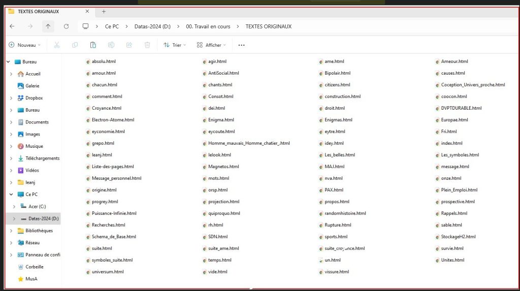Screen dimensions: 520x291
Task: Expand the Acer (C:) drive node
Action: (x=14, y=207)
